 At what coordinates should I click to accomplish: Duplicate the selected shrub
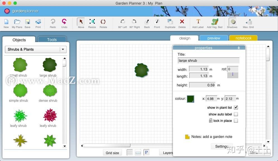[170, 23]
